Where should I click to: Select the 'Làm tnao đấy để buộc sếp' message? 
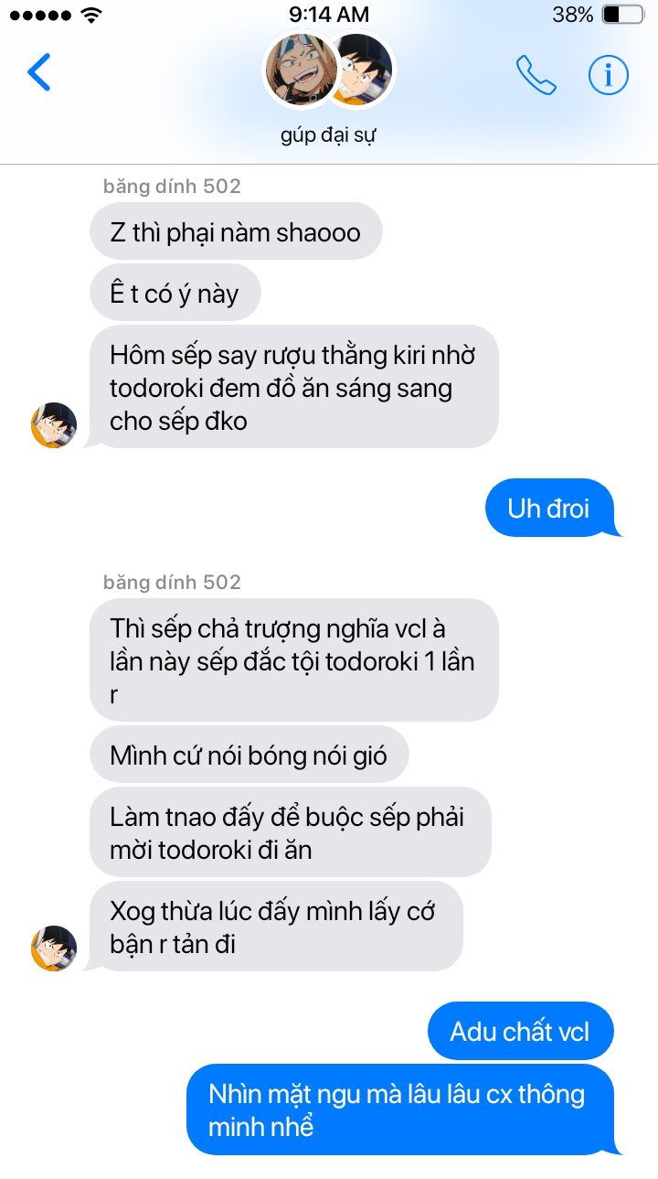[x=291, y=832]
